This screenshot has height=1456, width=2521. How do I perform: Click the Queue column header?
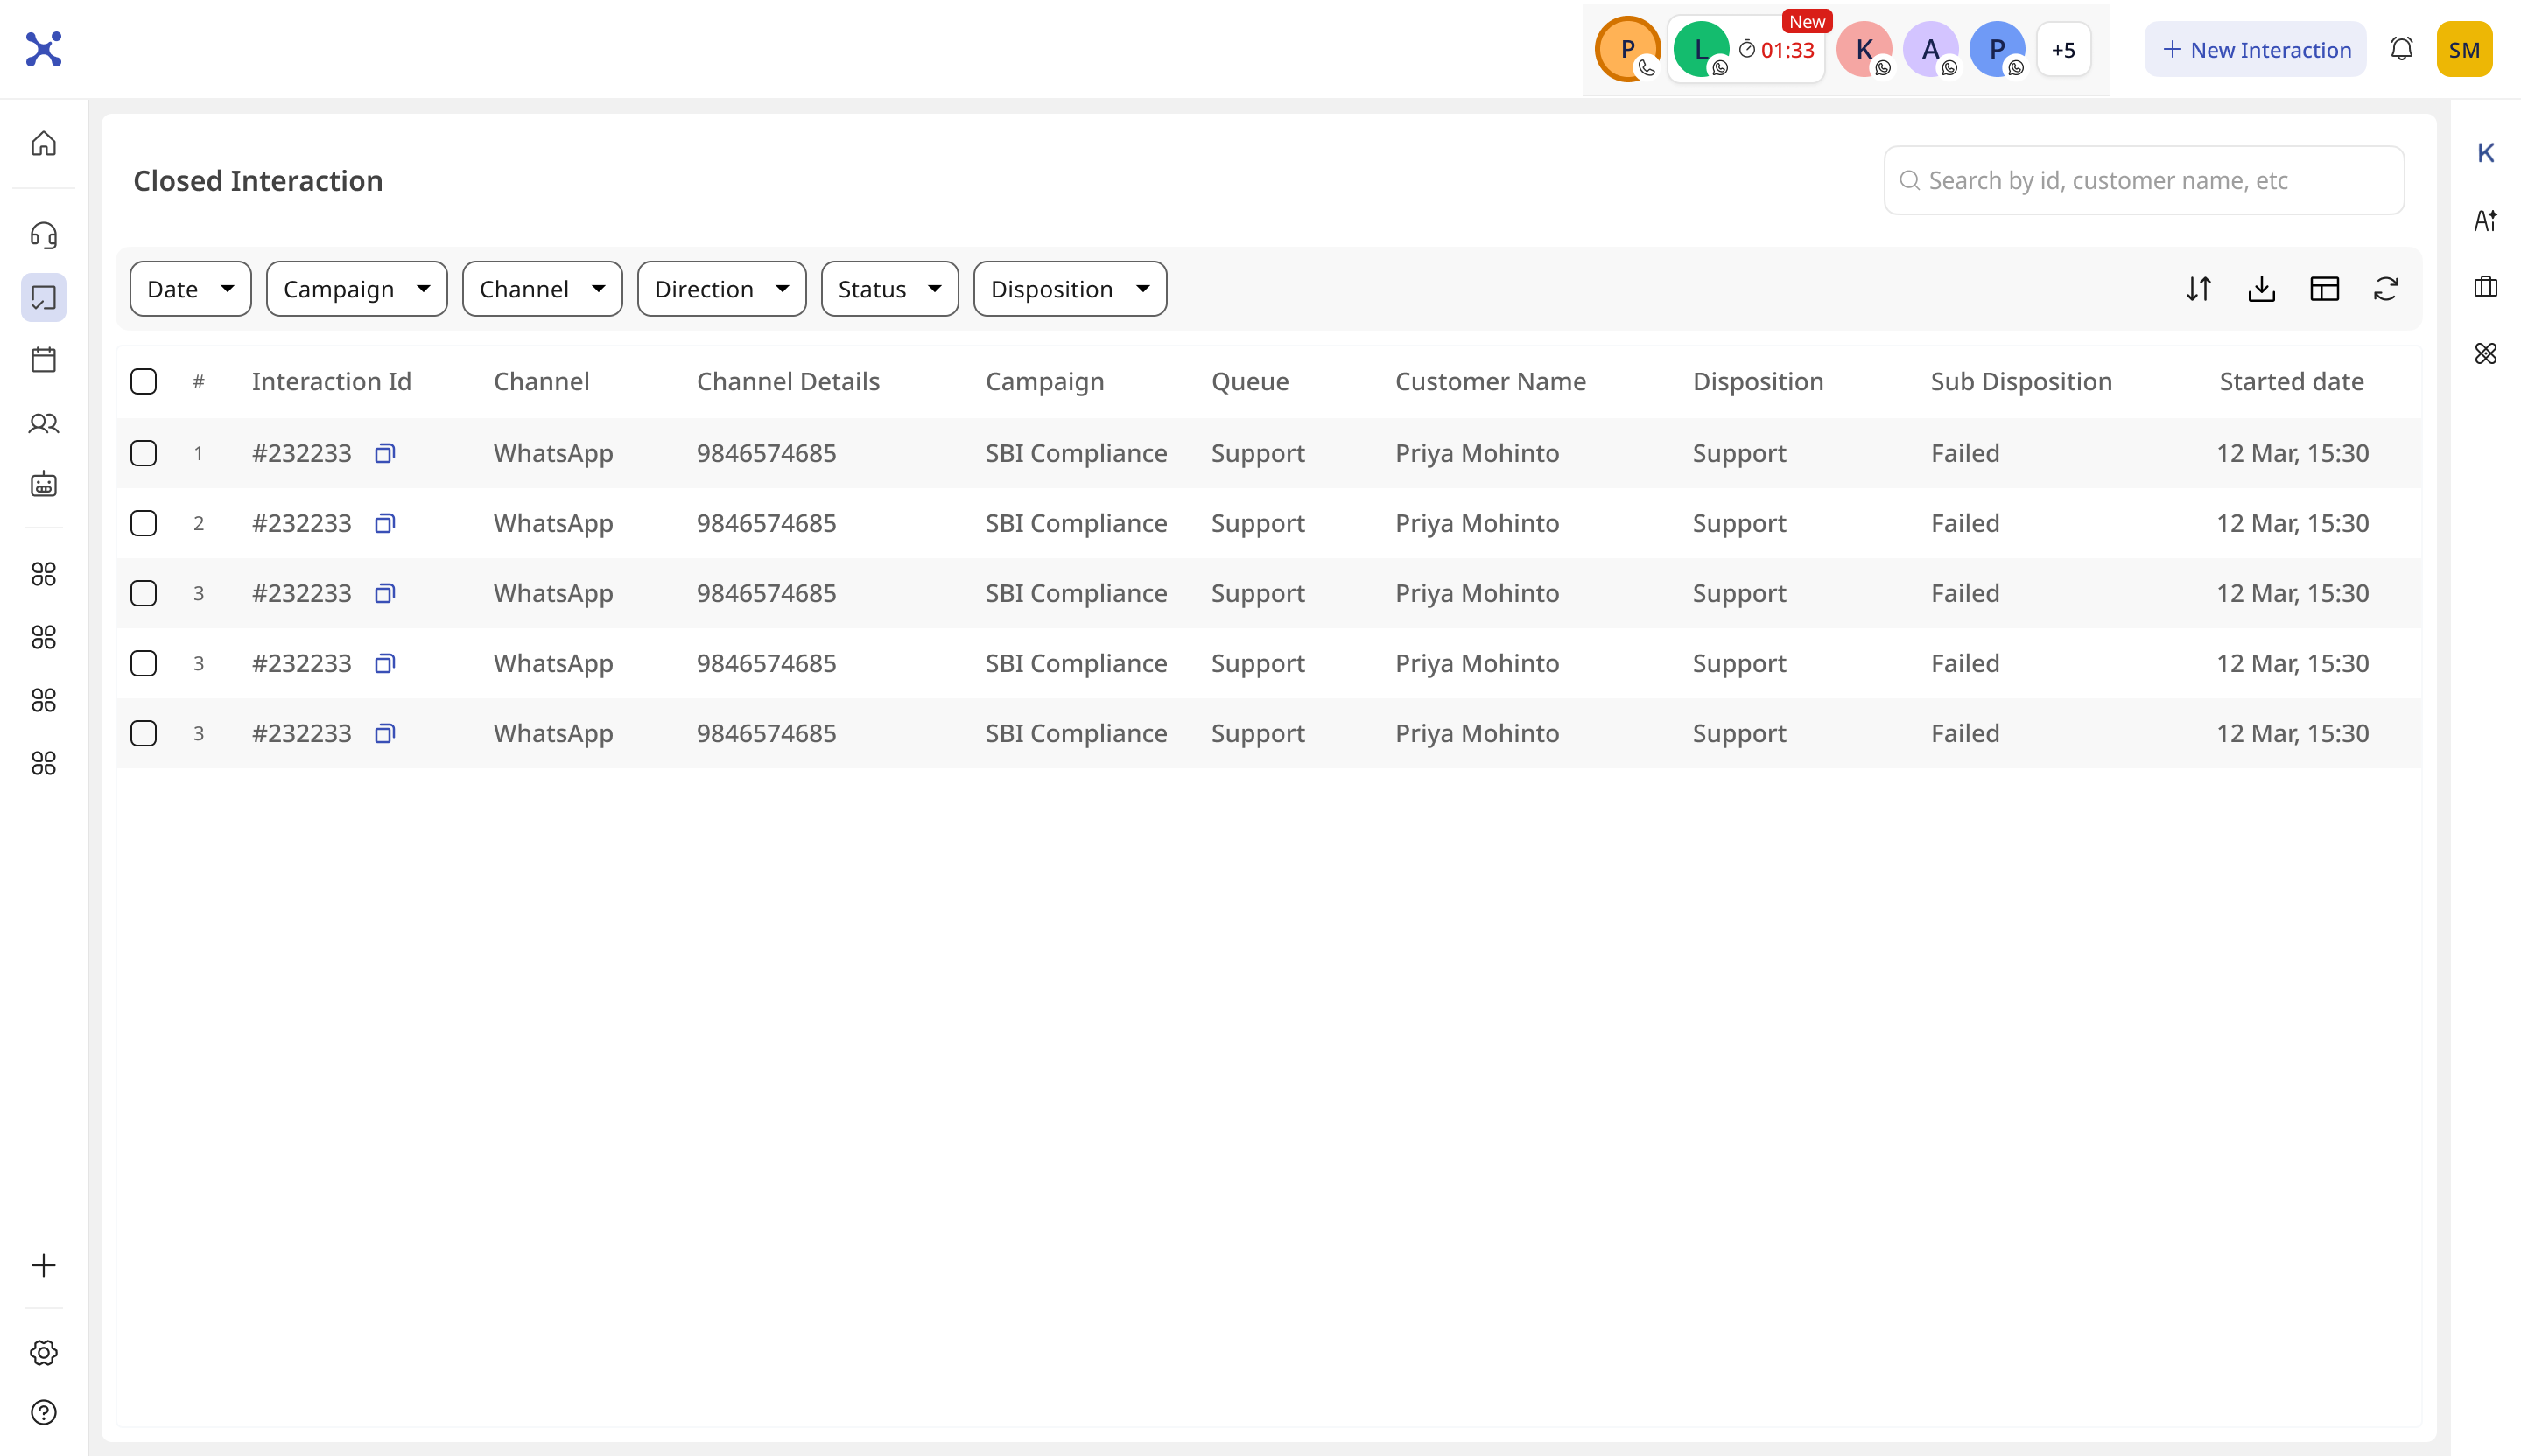pos(1249,381)
